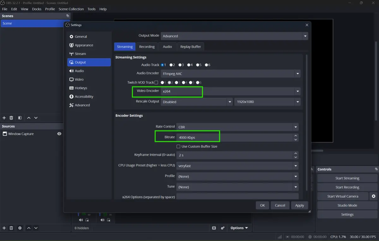The image size is (379, 241).
Task: Select Audio Track 5 radio button
Action: click(x=198, y=65)
